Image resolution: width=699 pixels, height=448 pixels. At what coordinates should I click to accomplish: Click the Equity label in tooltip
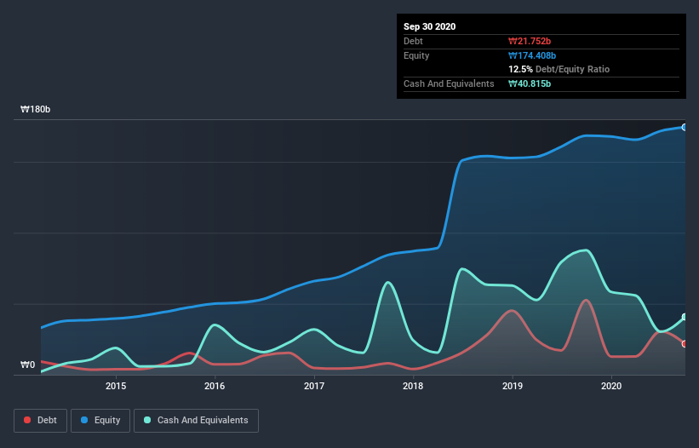[416, 55]
